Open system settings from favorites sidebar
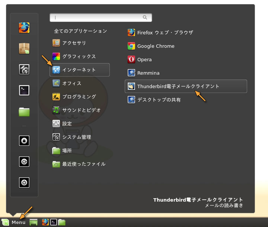Viewport: 268px width, 227px height. click(x=24, y=69)
